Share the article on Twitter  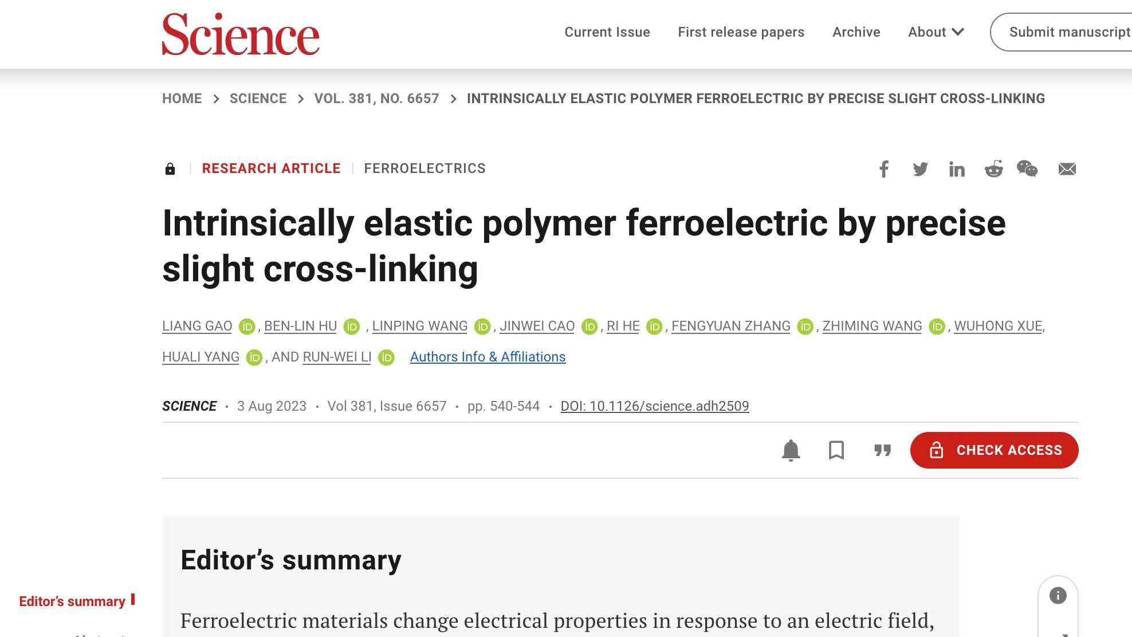tap(921, 169)
